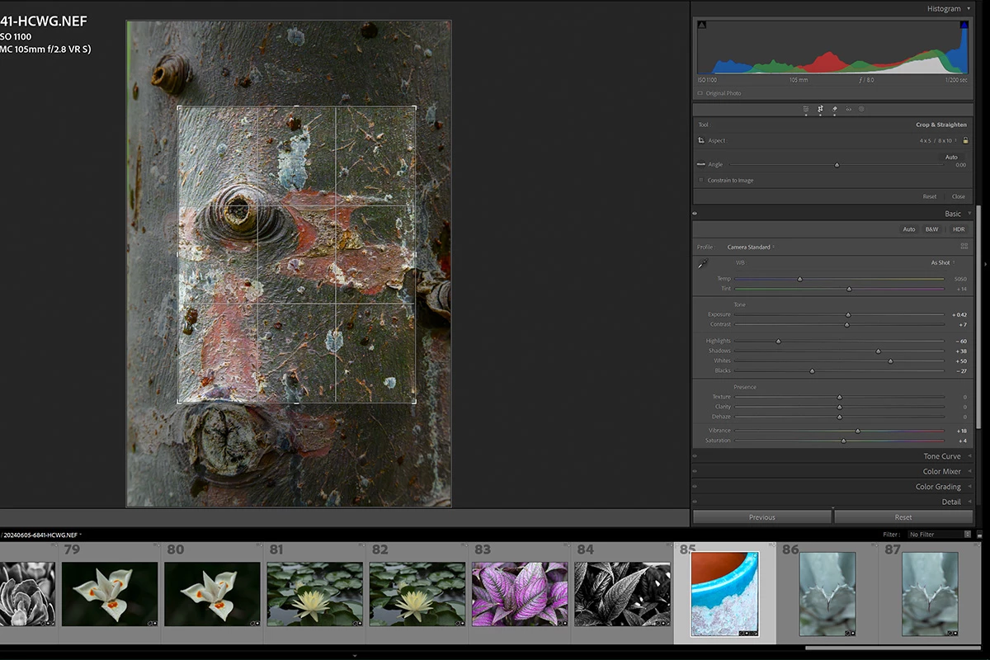Select filmstrip thumbnail 81 water lily
The width and height of the screenshot is (990, 660).
(x=314, y=593)
